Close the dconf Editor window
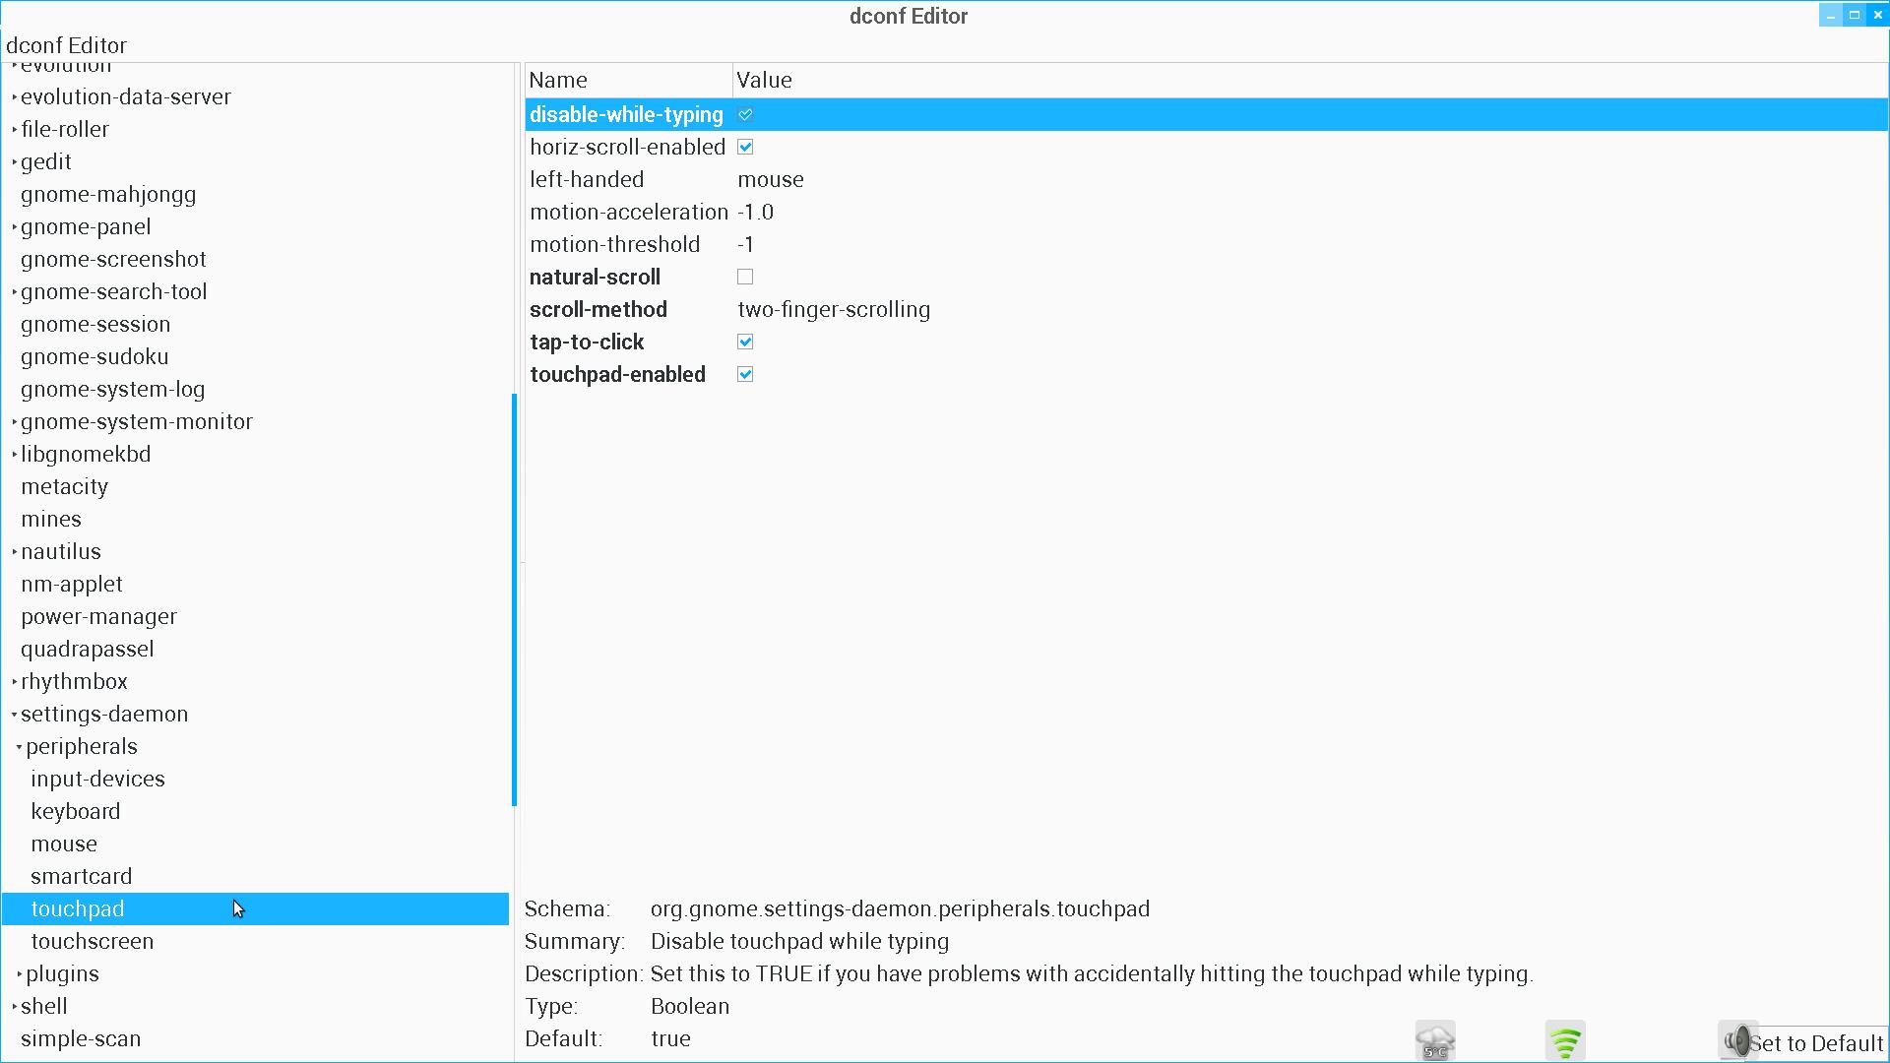Viewport: 1890px width, 1063px height. pyautogui.click(x=1878, y=16)
